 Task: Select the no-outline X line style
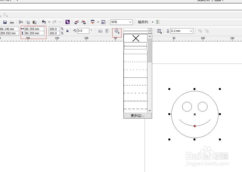point(136,38)
